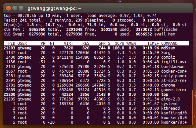Select the kthreadd process row
Screen dimensions: 196x128
[96, 108]
